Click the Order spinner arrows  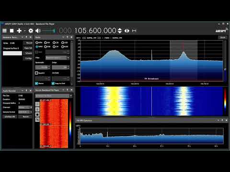68,67
